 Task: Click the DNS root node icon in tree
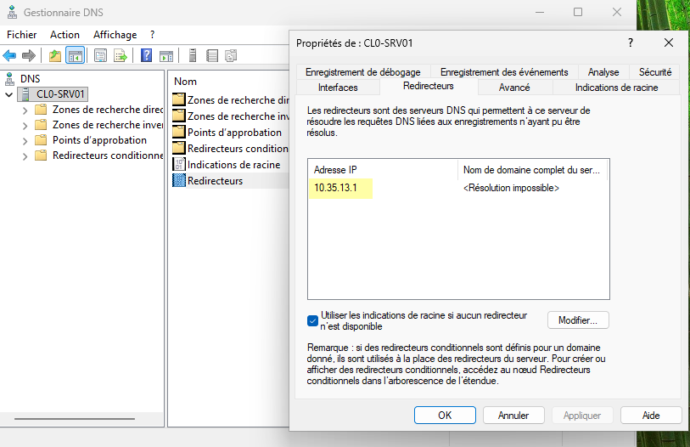click(x=9, y=79)
